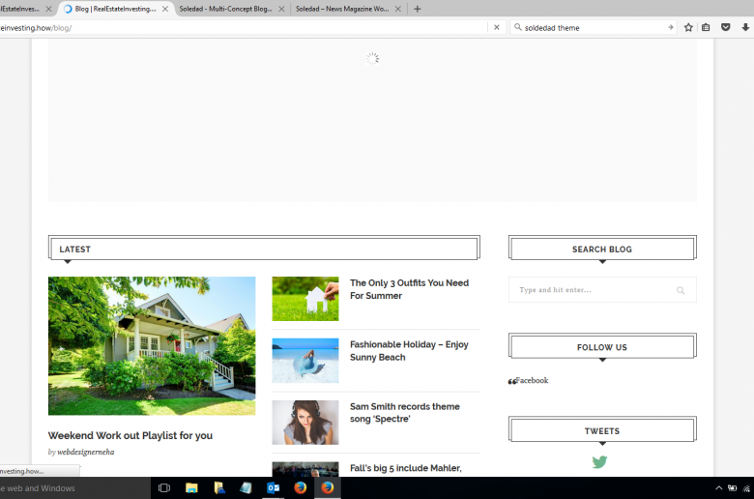Open the Facebook follow link
754x499 pixels.
tap(532, 380)
